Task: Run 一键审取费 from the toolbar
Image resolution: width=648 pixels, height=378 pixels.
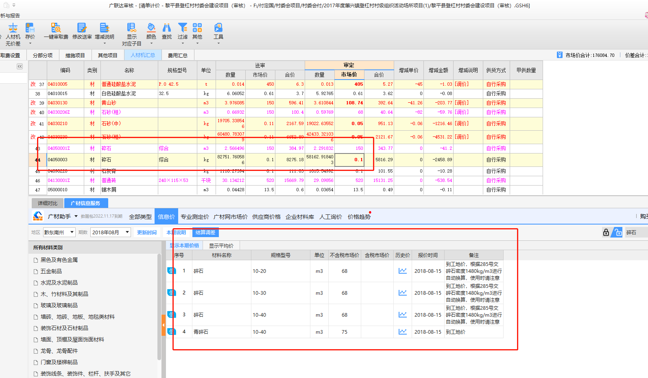Action: click(56, 31)
